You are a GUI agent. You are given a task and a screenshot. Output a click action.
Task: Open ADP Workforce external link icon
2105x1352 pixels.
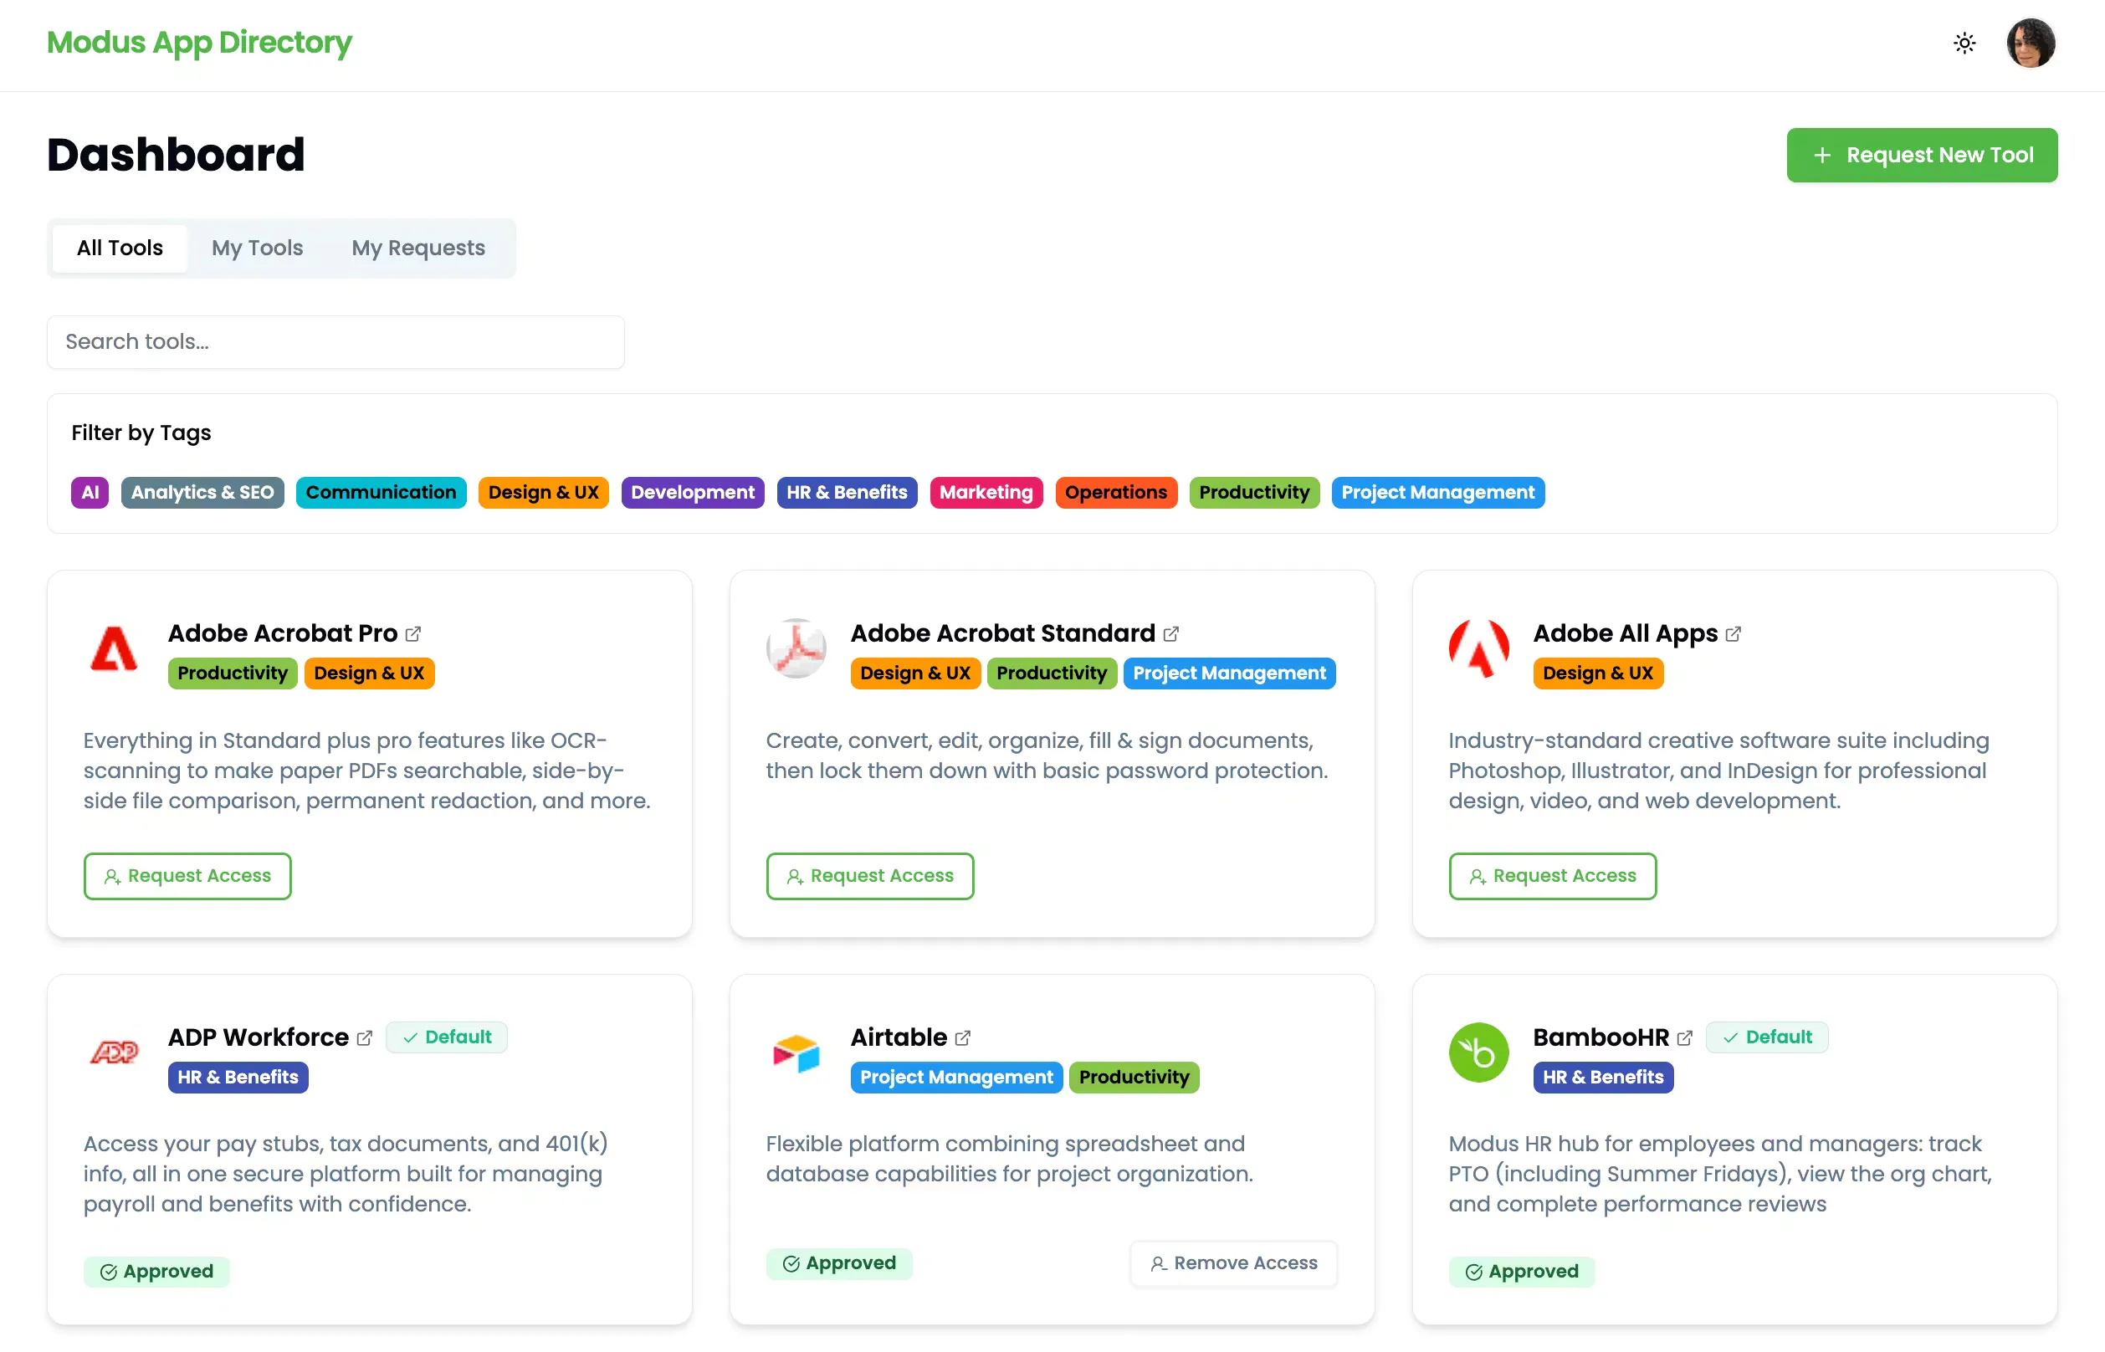pyautogui.click(x=364, y=1037)
